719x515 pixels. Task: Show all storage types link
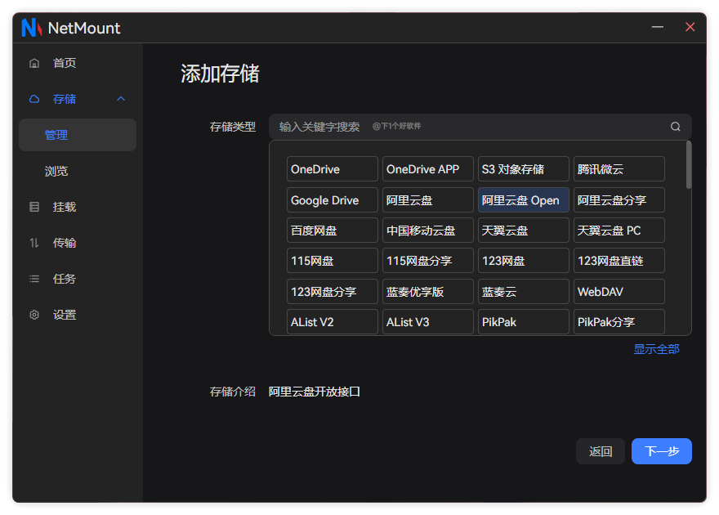click(656, 349)
